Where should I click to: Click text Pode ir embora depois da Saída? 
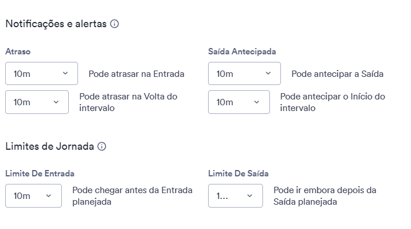[x=325, y=195]
